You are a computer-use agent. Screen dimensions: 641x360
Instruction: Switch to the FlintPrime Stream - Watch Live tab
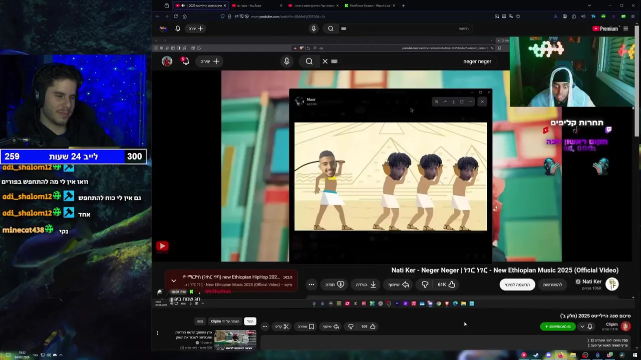[x=370, y=5]
